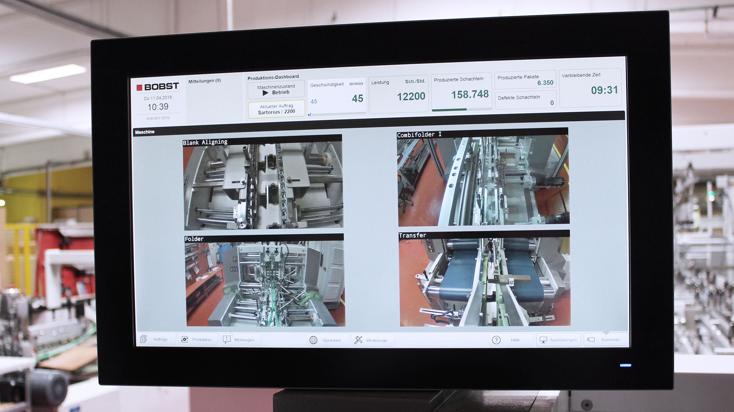The height and width of the screenshot is (412, 734).
Task: Click the 158.748 produced boxes count
Action: tap(470, 95)
